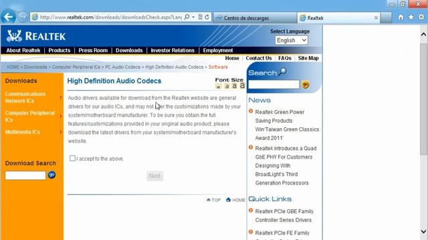This screenshot has height=240, width=428.
Task: Click Downloads in the breadcrumb
Action: pos(35,67)
